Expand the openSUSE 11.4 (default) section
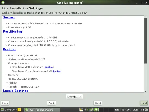The height and width of the screenshot is (112, 149). click(7, 79)
